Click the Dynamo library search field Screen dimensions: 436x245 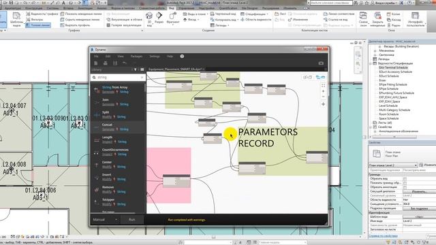coord(118,78)
